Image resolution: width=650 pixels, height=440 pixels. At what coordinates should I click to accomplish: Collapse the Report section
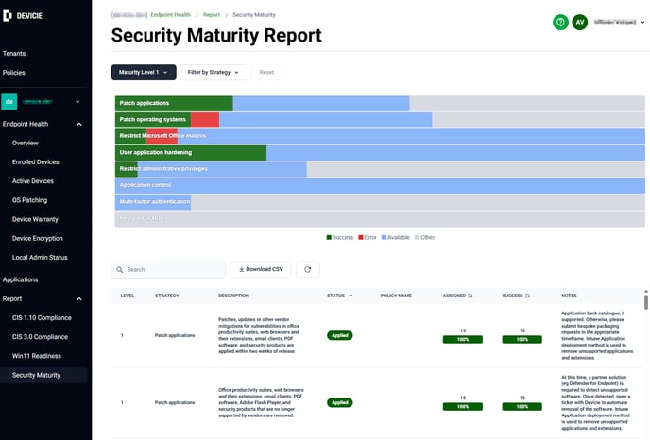(79, 298)
